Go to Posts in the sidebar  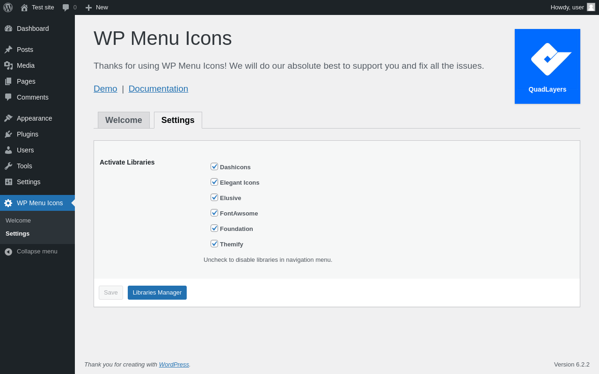(37, 50)
